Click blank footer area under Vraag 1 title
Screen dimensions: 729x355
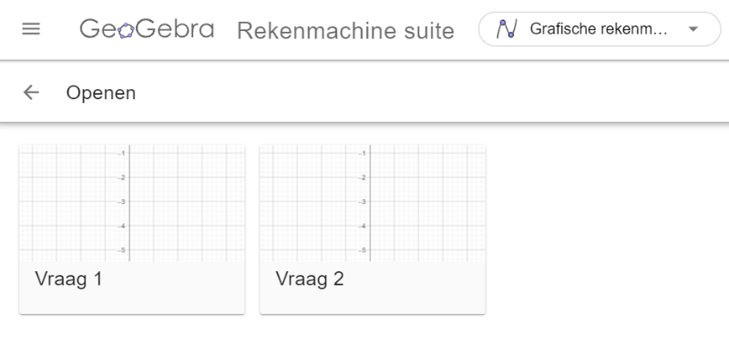[132, 302]
